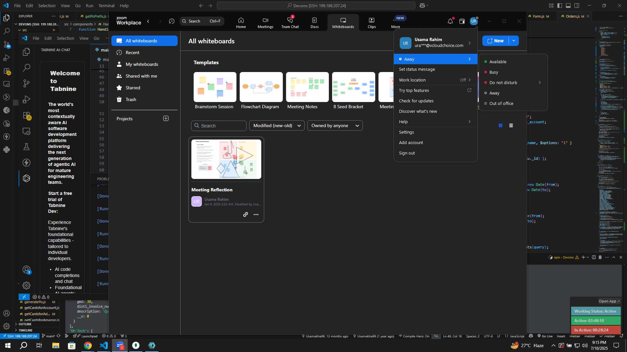Click Check for updates
Screen dimensions: 627x352
[436, 101]
